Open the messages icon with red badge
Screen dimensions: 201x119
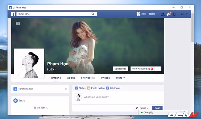[x=169, y=14]
